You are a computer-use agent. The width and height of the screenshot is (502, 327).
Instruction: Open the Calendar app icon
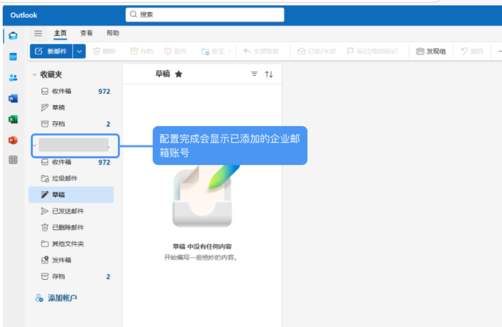coord(13,57)
